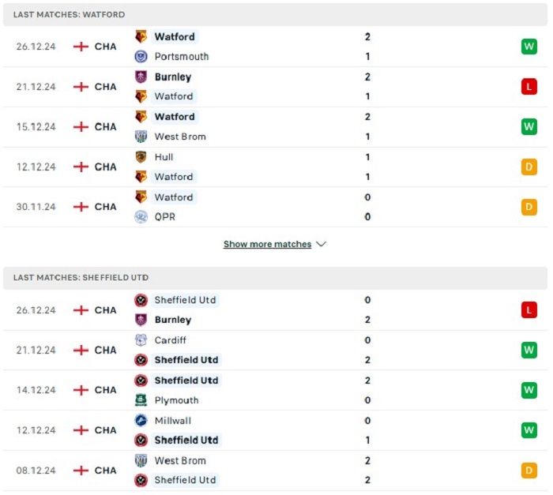Click the QPR club crest icon
The height and width of the screenshot is (495, 553).
tap(141, 217)
